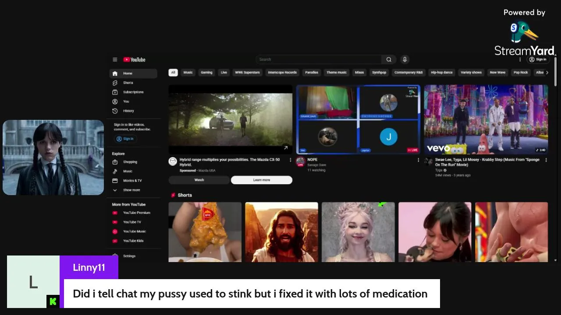Screen dimensions: 561x315
Task: Open the woman with puppy Short
Action: click(x=435, y=232)
